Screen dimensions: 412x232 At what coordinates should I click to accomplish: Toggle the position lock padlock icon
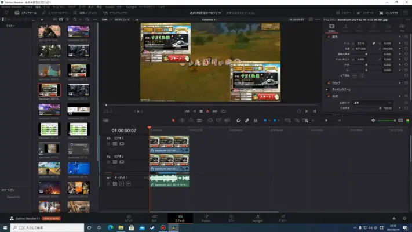(256, 121)
